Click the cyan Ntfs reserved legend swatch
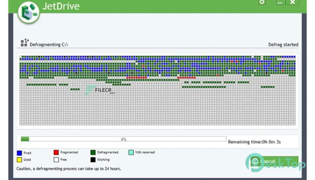This screenshot has width=315, height=180. click(130, 153)
